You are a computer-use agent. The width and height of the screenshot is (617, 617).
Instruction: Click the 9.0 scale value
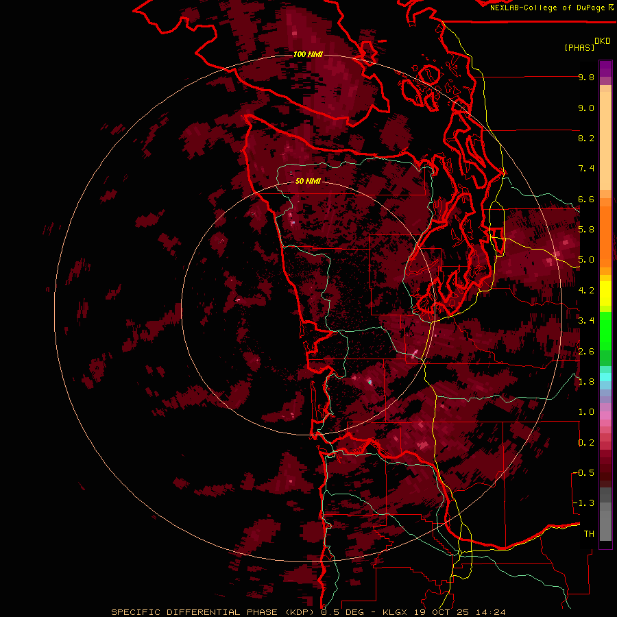coord(586,108)
